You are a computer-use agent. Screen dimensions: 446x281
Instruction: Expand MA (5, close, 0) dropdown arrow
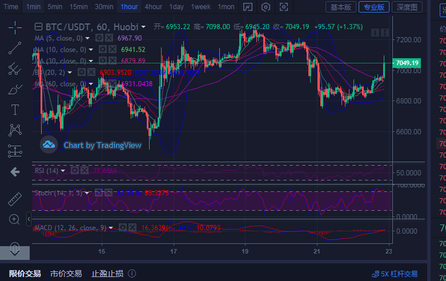(x=87, y=38)
